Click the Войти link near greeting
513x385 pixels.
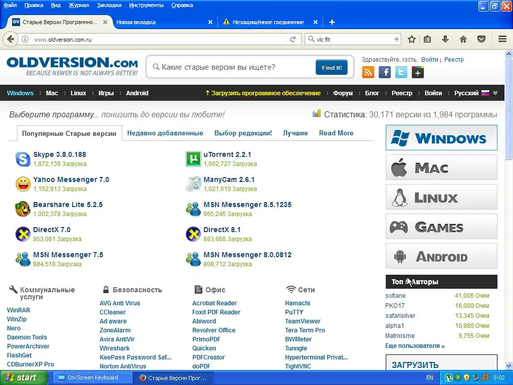click(429, 60)
